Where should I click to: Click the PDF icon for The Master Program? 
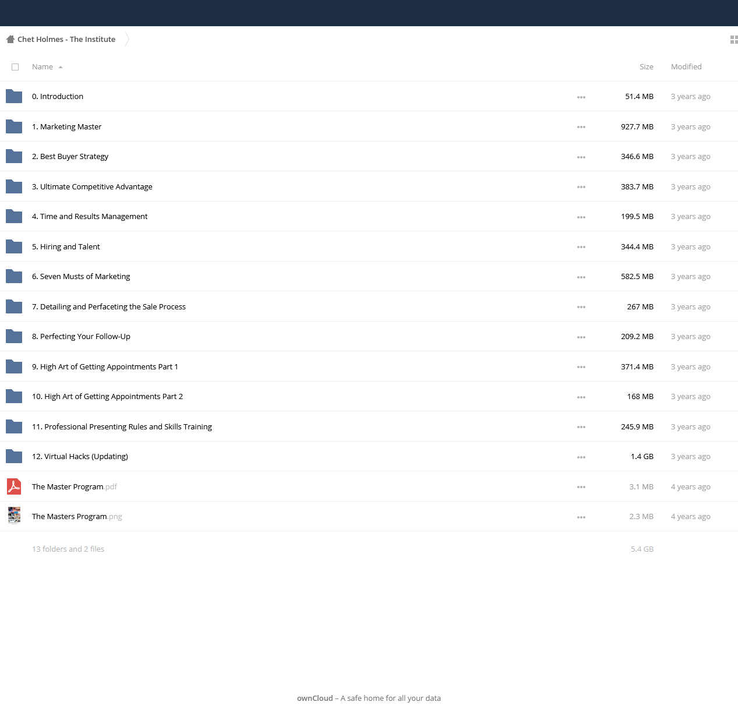tap(14, 486)
